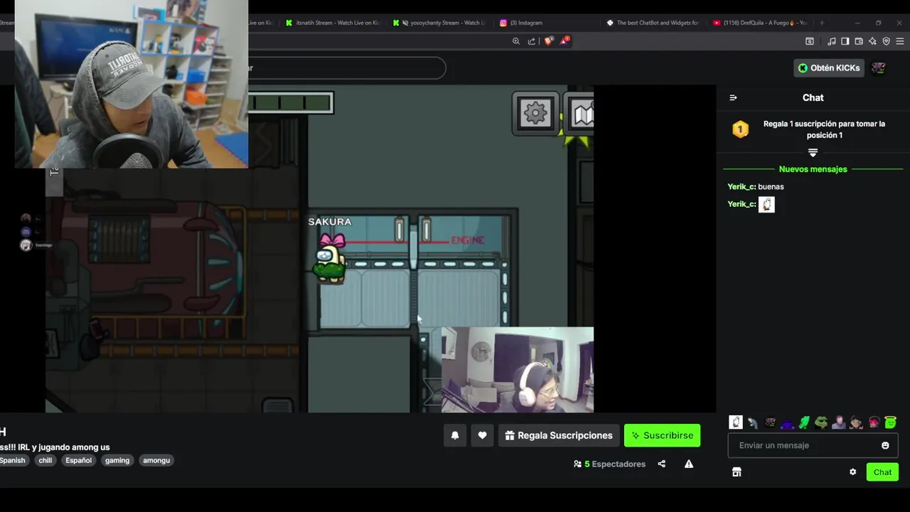Screen dimensions: 910x512
Task: Open the Español tag
Action: (79, 460)
